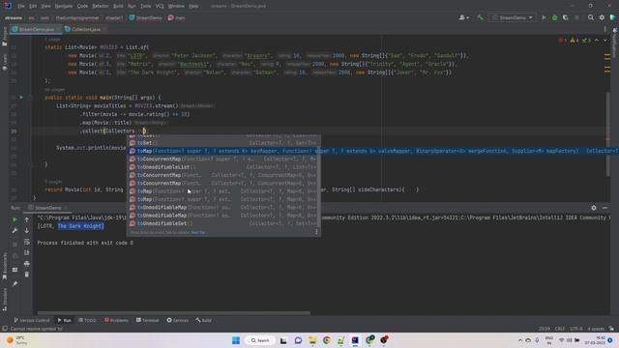Click the up arrow in Run panel
This screenshot has width=619, height=348.
27,219
